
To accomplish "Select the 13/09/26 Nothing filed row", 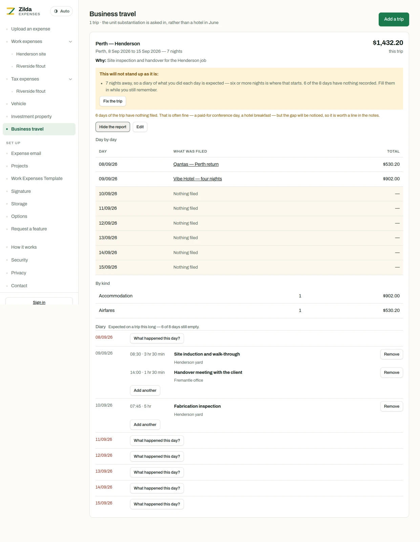I will click(x=249, y=238).
